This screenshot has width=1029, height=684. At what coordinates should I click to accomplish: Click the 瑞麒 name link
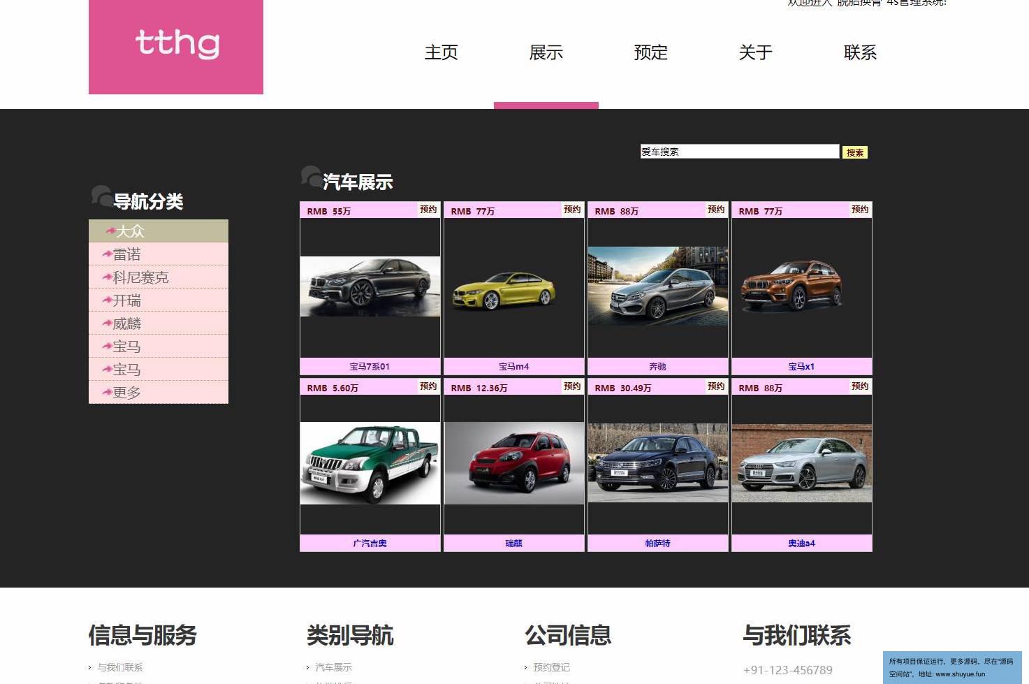514,544
